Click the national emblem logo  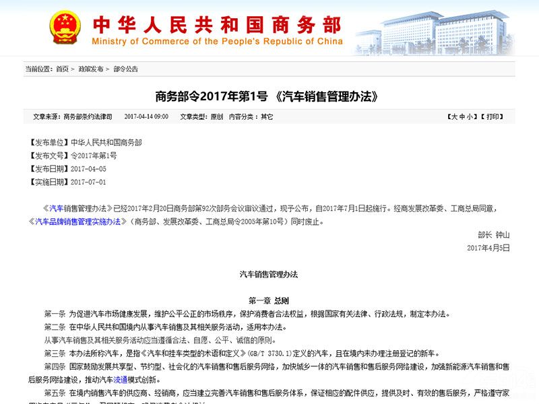64,27
